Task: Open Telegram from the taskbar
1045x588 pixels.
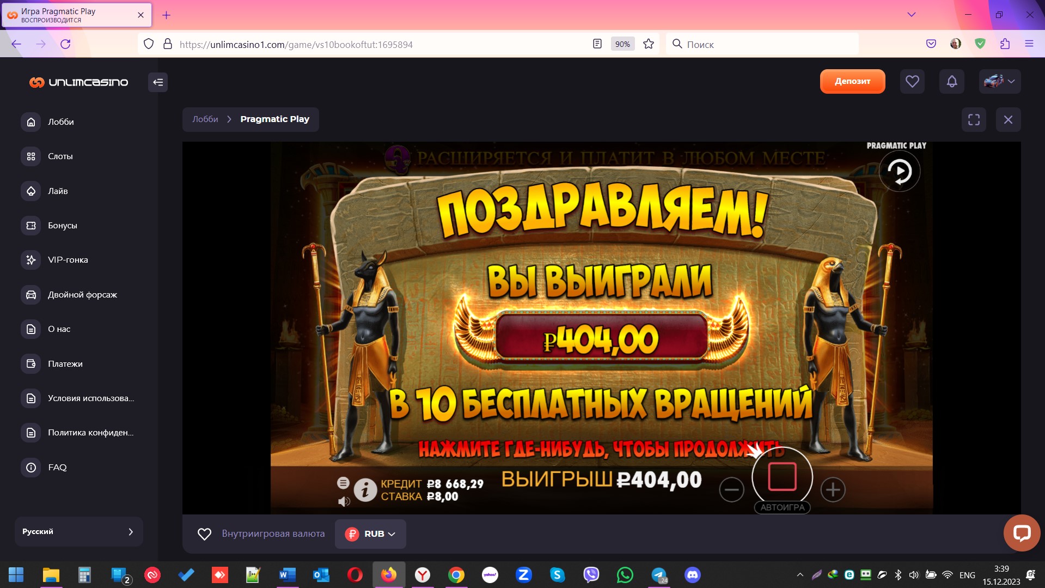Action: (x=659, y=575)
